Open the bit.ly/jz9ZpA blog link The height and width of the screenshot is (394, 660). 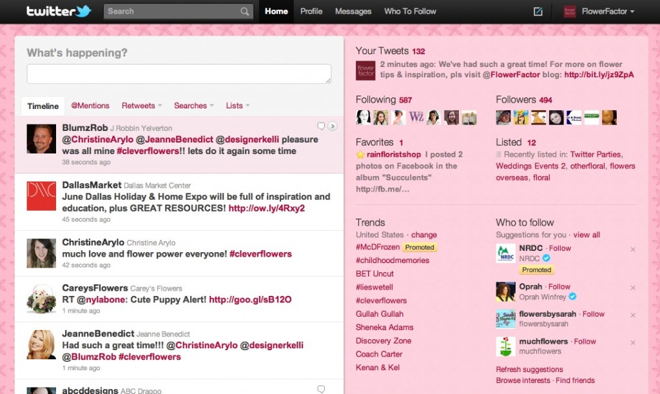[599, 75]
